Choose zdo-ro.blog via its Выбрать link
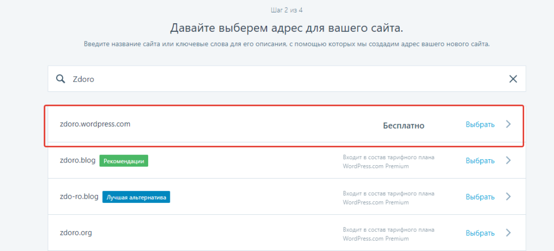This screenshot has width=554, height=251. pyautogui.click(x=480, y=197)
